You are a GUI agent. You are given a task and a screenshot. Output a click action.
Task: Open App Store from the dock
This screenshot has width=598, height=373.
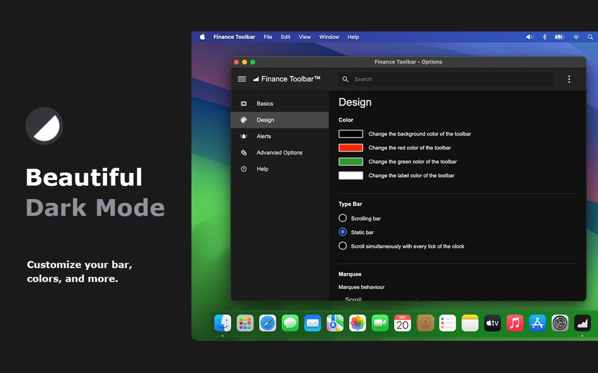pos(538,323)
